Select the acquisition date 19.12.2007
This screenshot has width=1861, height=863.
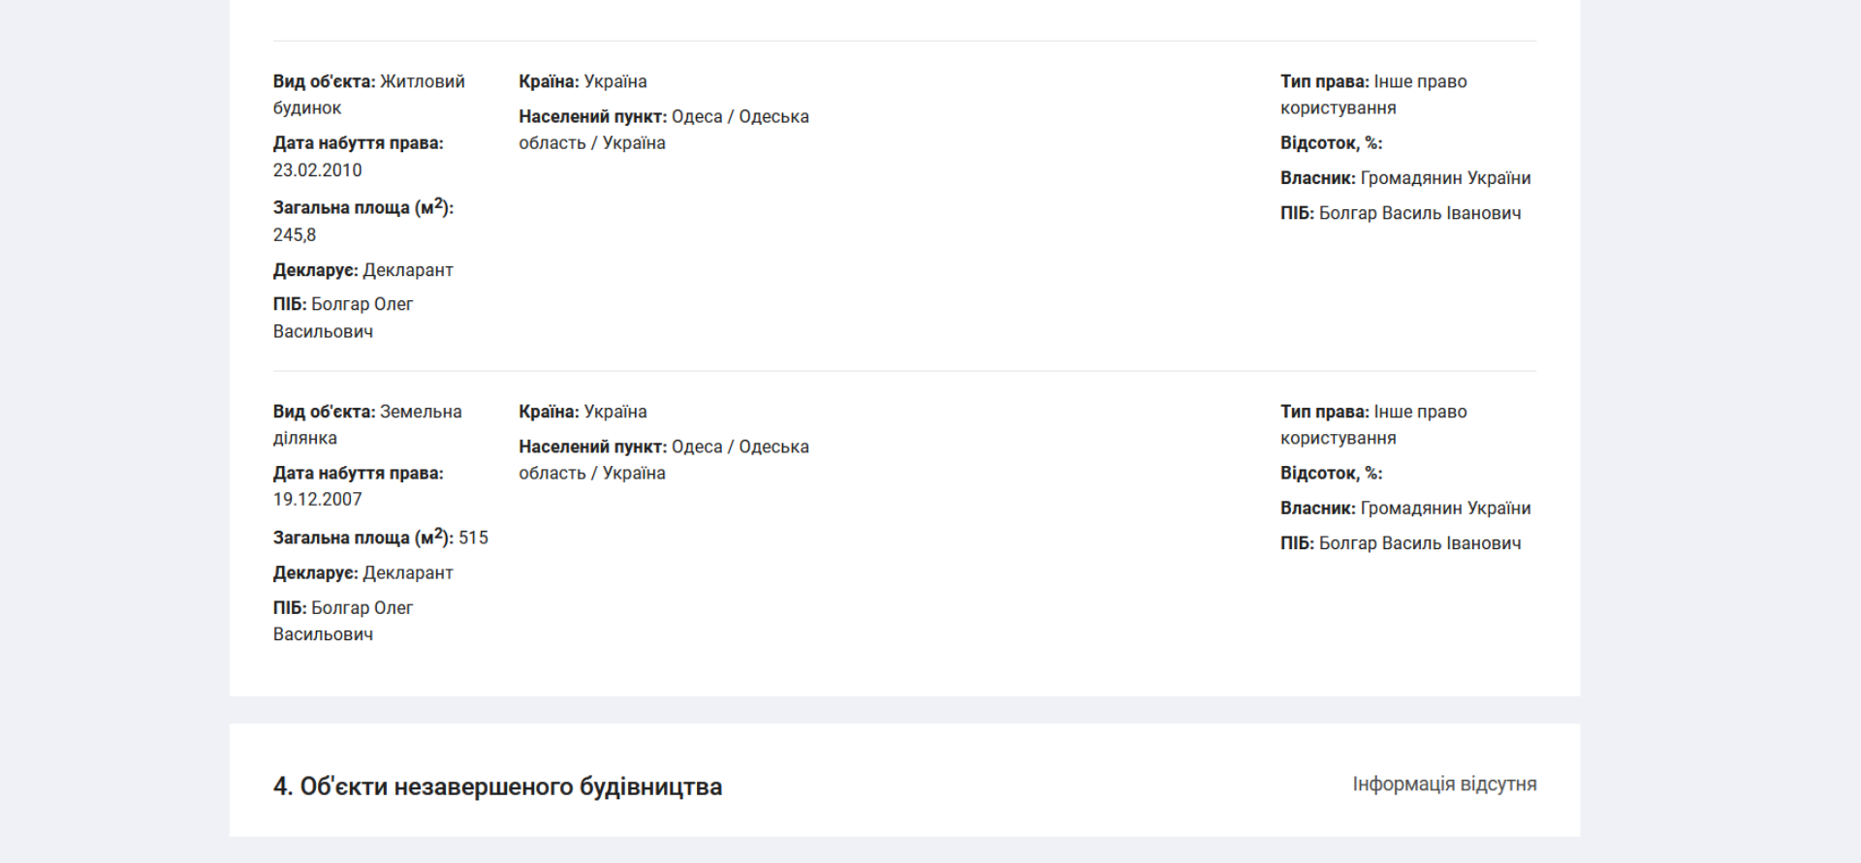pyautogui.click(x=317, y=500)
